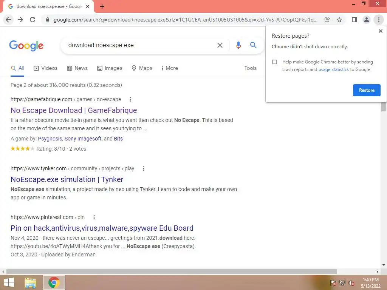The width and height of the screenshot is (387, 290).
Task: Click the horizontal scrollbar thumb
Action: click(x=172, y=272)
